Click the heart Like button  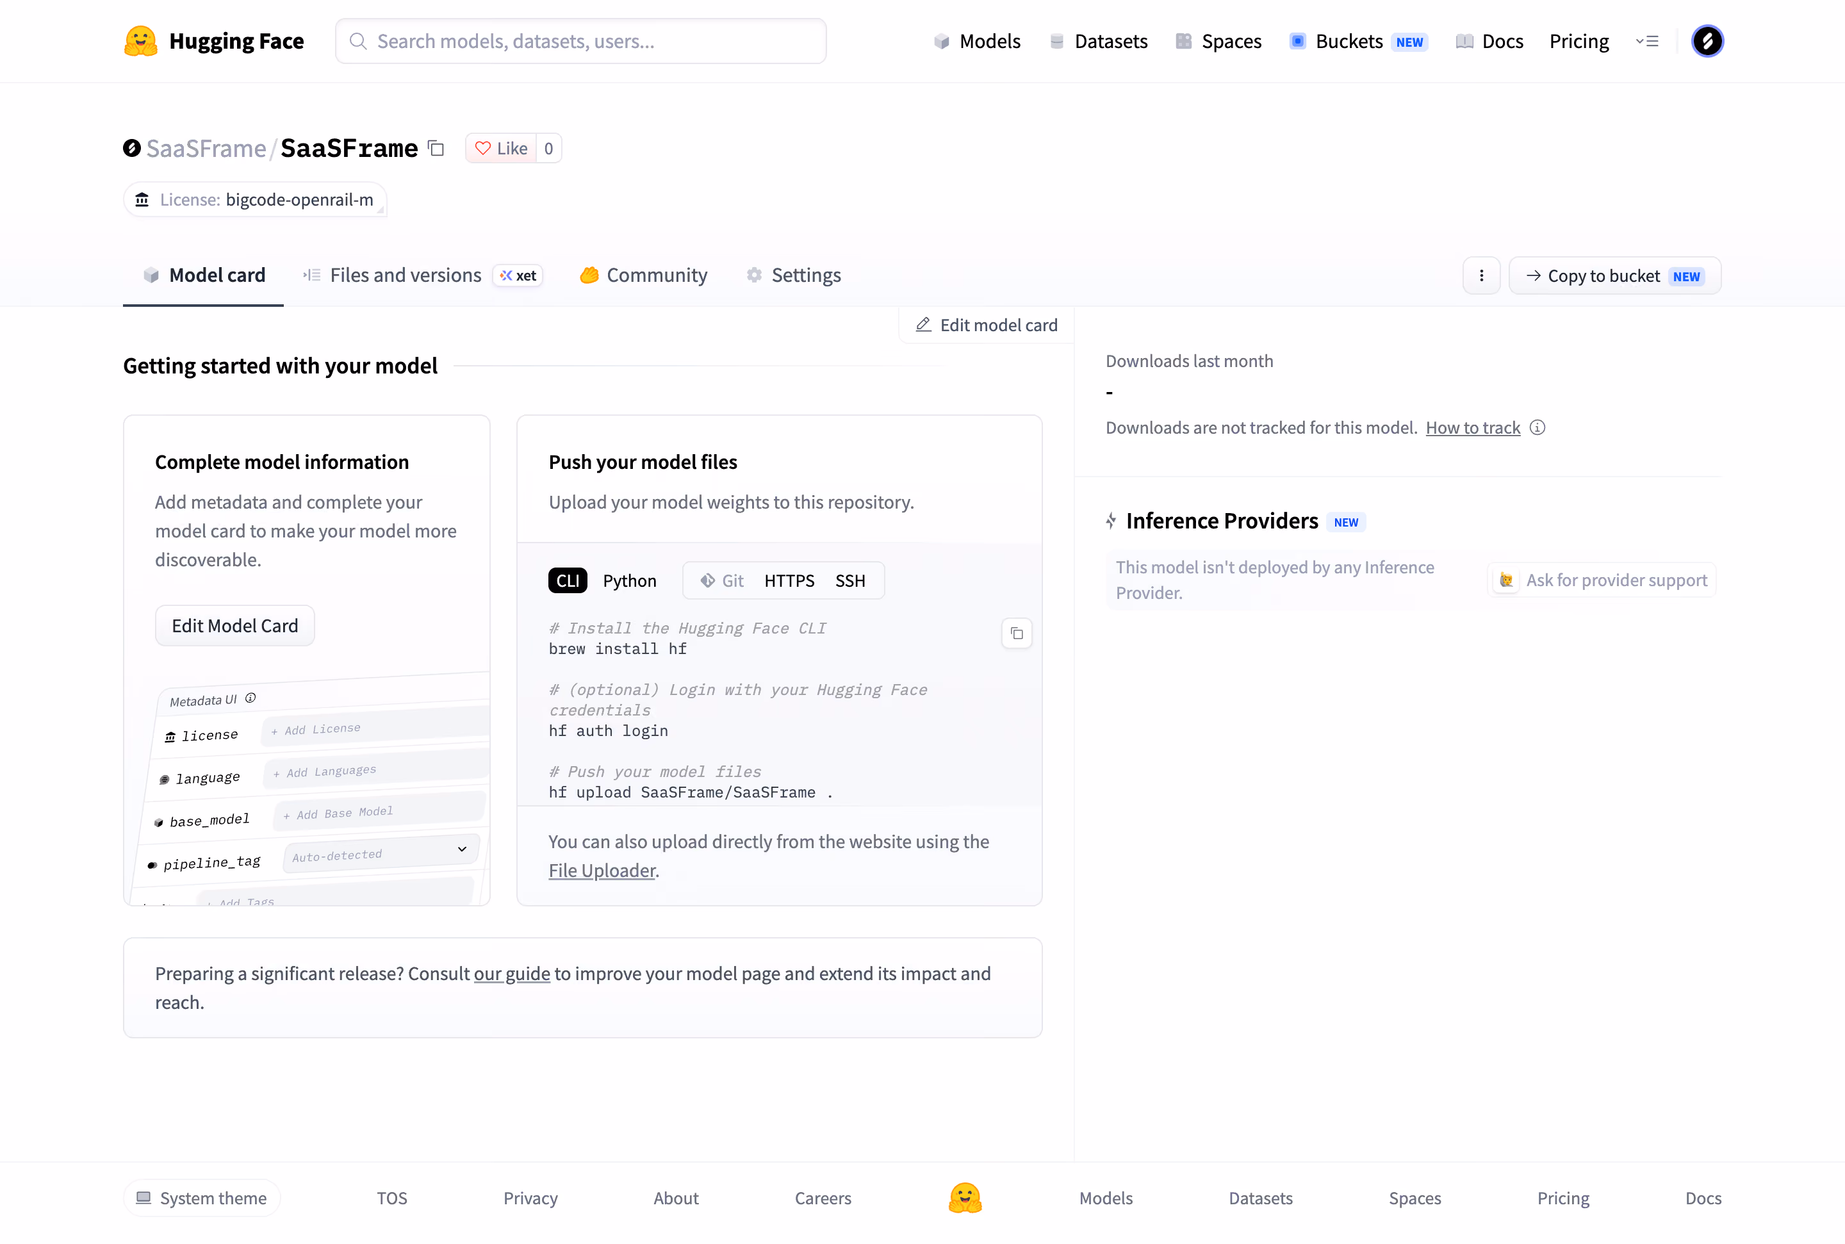pyautogui.click(x=500, y=149)
